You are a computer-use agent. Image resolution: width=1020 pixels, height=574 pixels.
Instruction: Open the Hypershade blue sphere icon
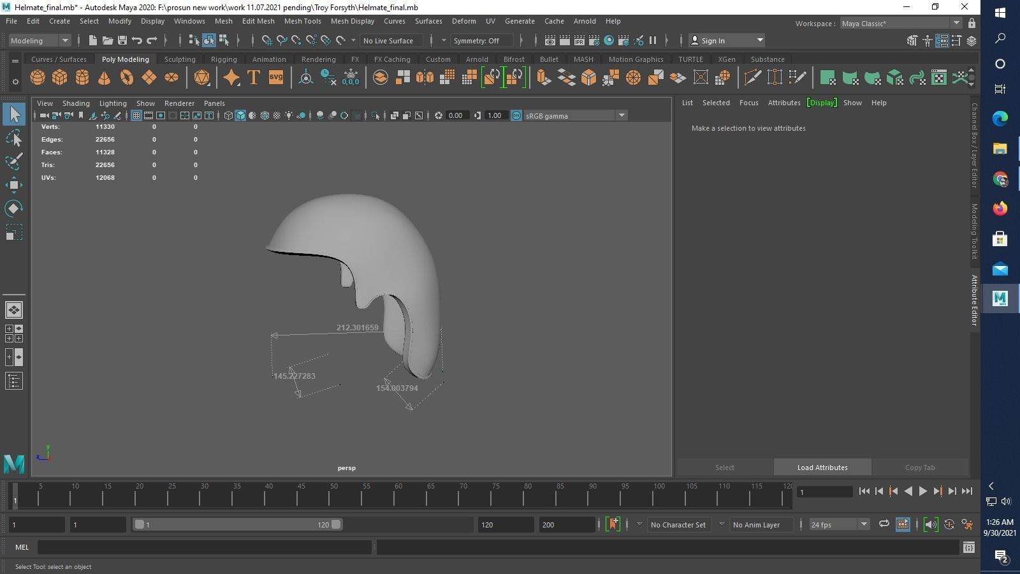pos(609,40)
